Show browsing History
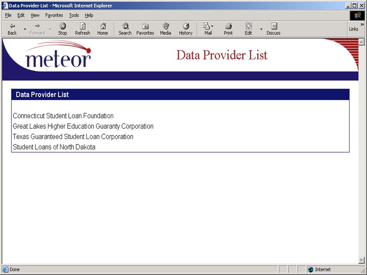367x275 pixels. [186, 29]
